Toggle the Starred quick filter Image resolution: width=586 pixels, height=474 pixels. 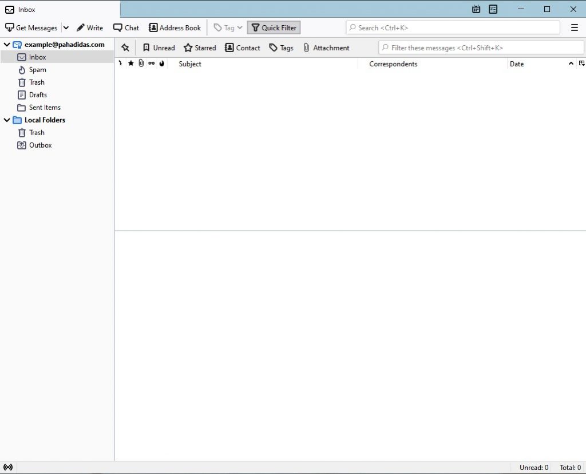pyautogui.click(x=200, y=48)
